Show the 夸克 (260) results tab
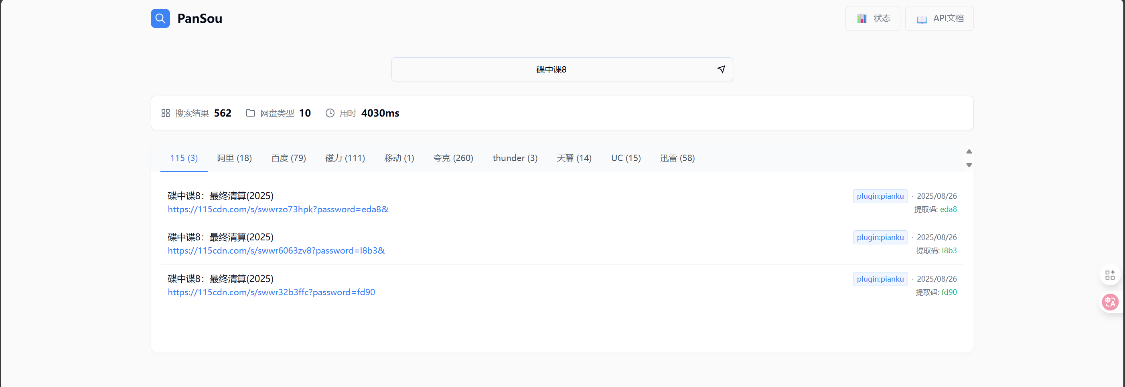The image size is (1125, 387). [453, 158]
